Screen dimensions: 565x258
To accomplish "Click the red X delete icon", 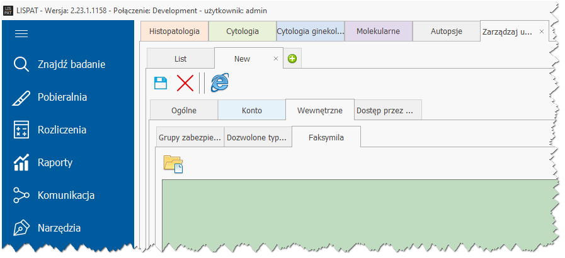I will coord(185,82).
